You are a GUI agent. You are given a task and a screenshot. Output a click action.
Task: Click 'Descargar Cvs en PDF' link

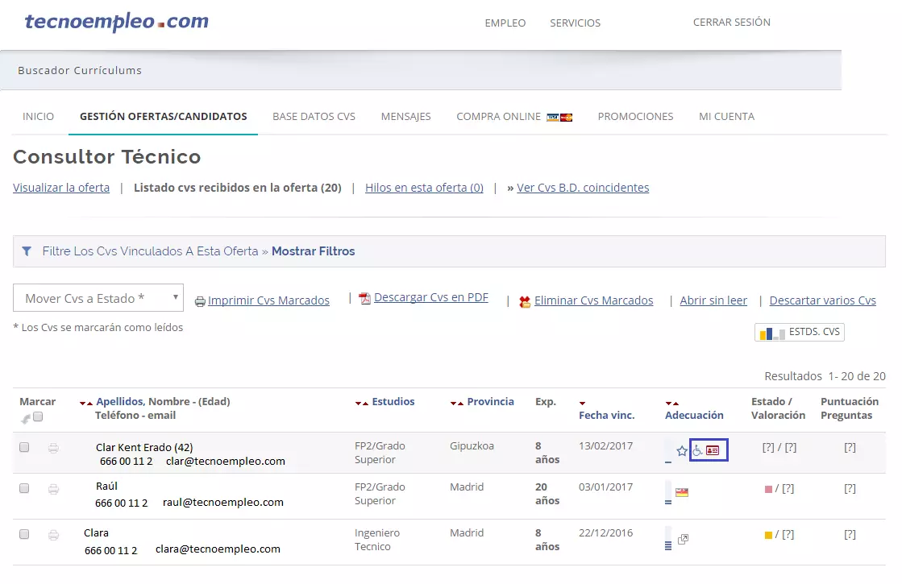(430, 297)
